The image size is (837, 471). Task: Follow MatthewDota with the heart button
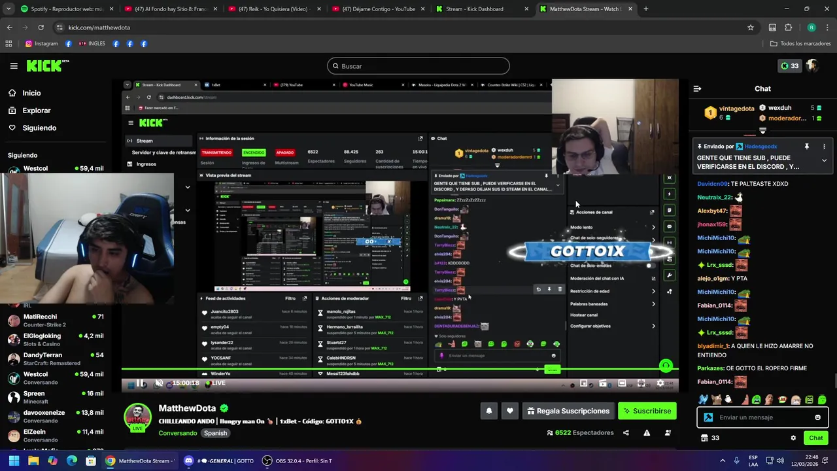click(510, 411)
